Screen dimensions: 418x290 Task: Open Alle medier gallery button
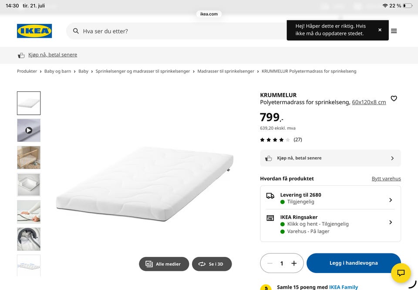coord(164,264)
